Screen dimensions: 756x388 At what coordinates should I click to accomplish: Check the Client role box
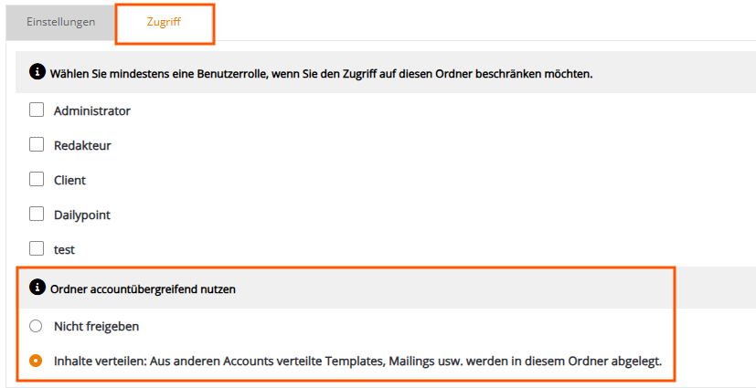click(x=37, y=180)
